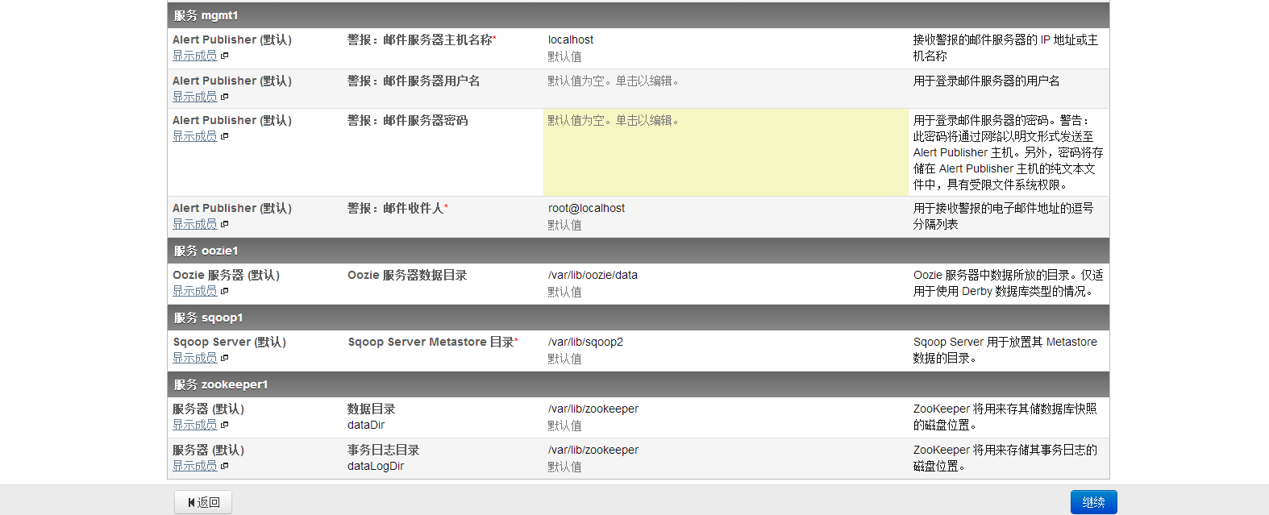The width and height of the screenshot is (1269, 515).
Task: Click popup icon beside 显示成员 in mail server hostname row
Action: tap(225, 56)
